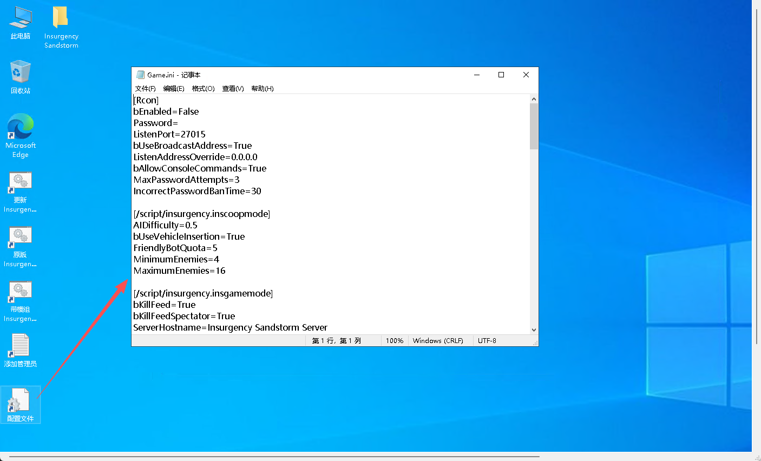Select the 此电脑 desktop icon
Screen dimensions: 761x461
21,23
